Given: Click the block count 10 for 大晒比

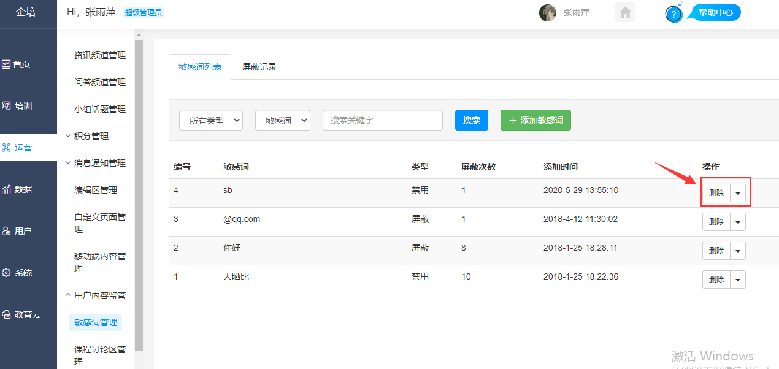Looking at the screenshot, I should [x=466, y=276].
